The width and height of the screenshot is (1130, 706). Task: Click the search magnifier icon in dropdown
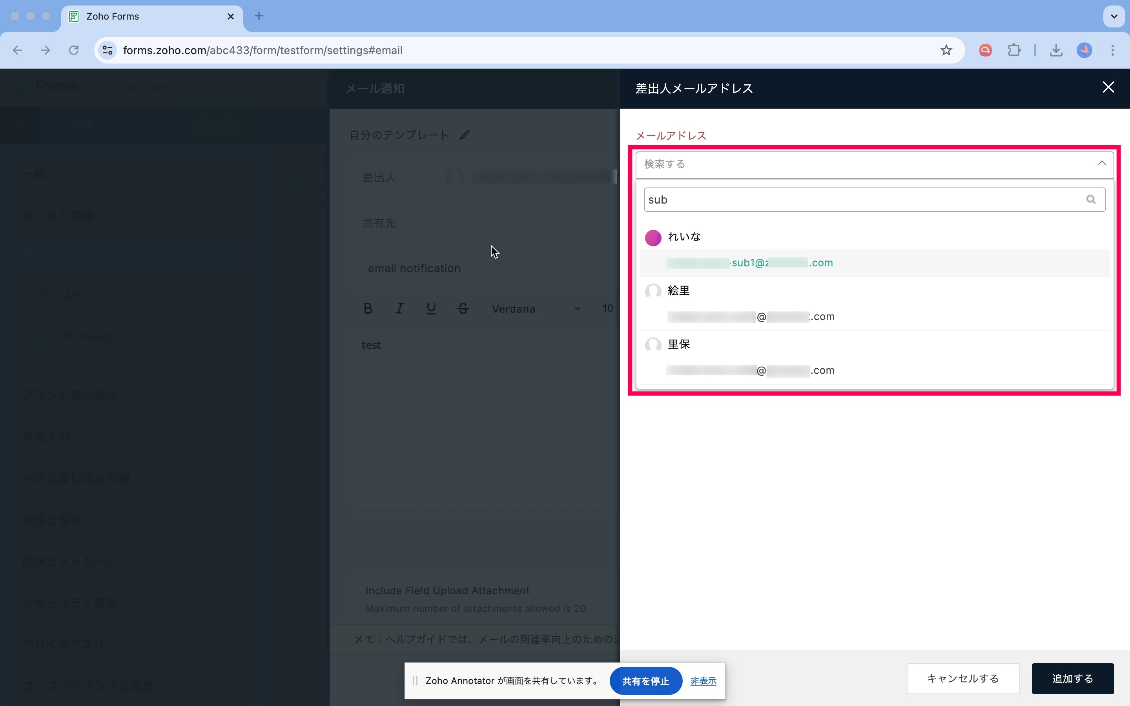tap(1090, 199)
